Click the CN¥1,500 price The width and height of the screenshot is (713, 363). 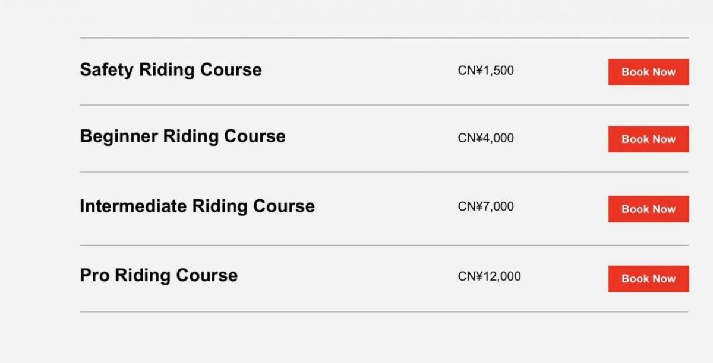(x=485, y=71)
